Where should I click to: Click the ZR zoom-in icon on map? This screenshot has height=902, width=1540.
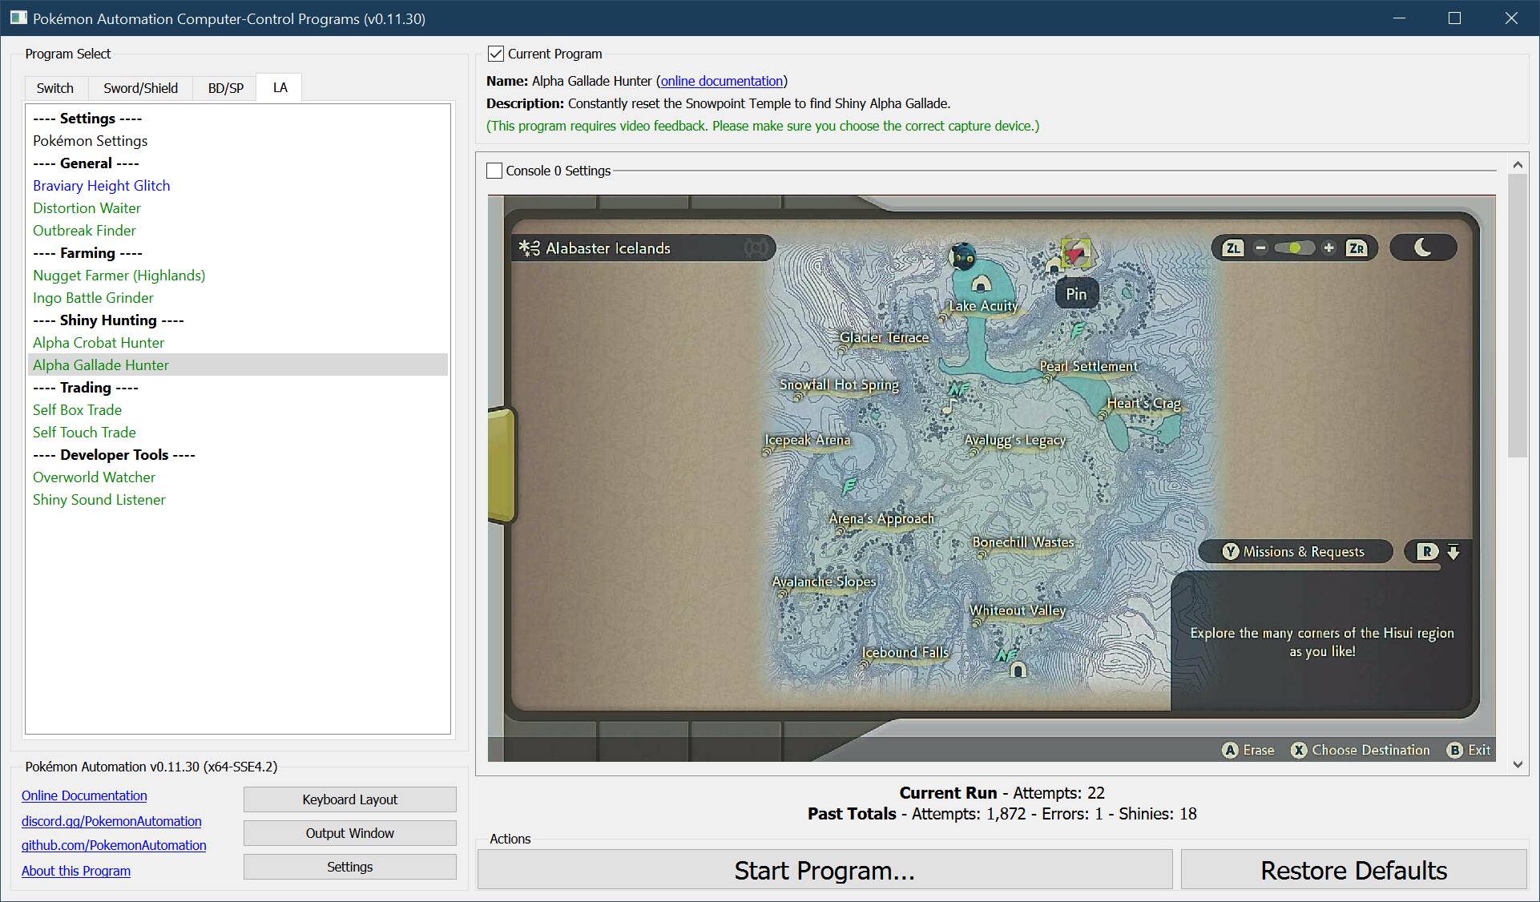1356,248
